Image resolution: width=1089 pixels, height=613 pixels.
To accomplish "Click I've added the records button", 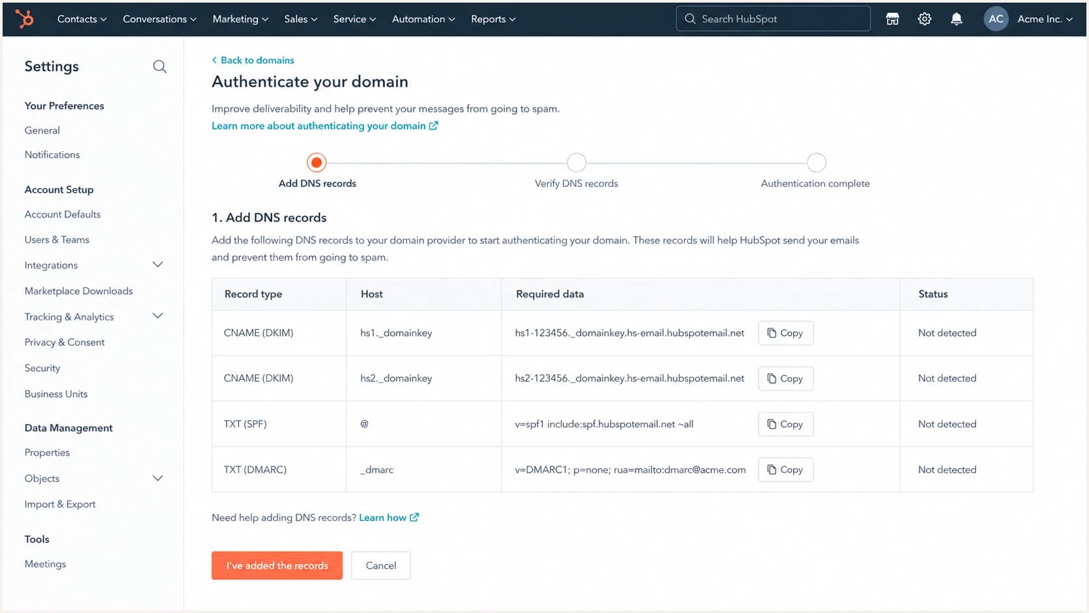I will [277, 565].
